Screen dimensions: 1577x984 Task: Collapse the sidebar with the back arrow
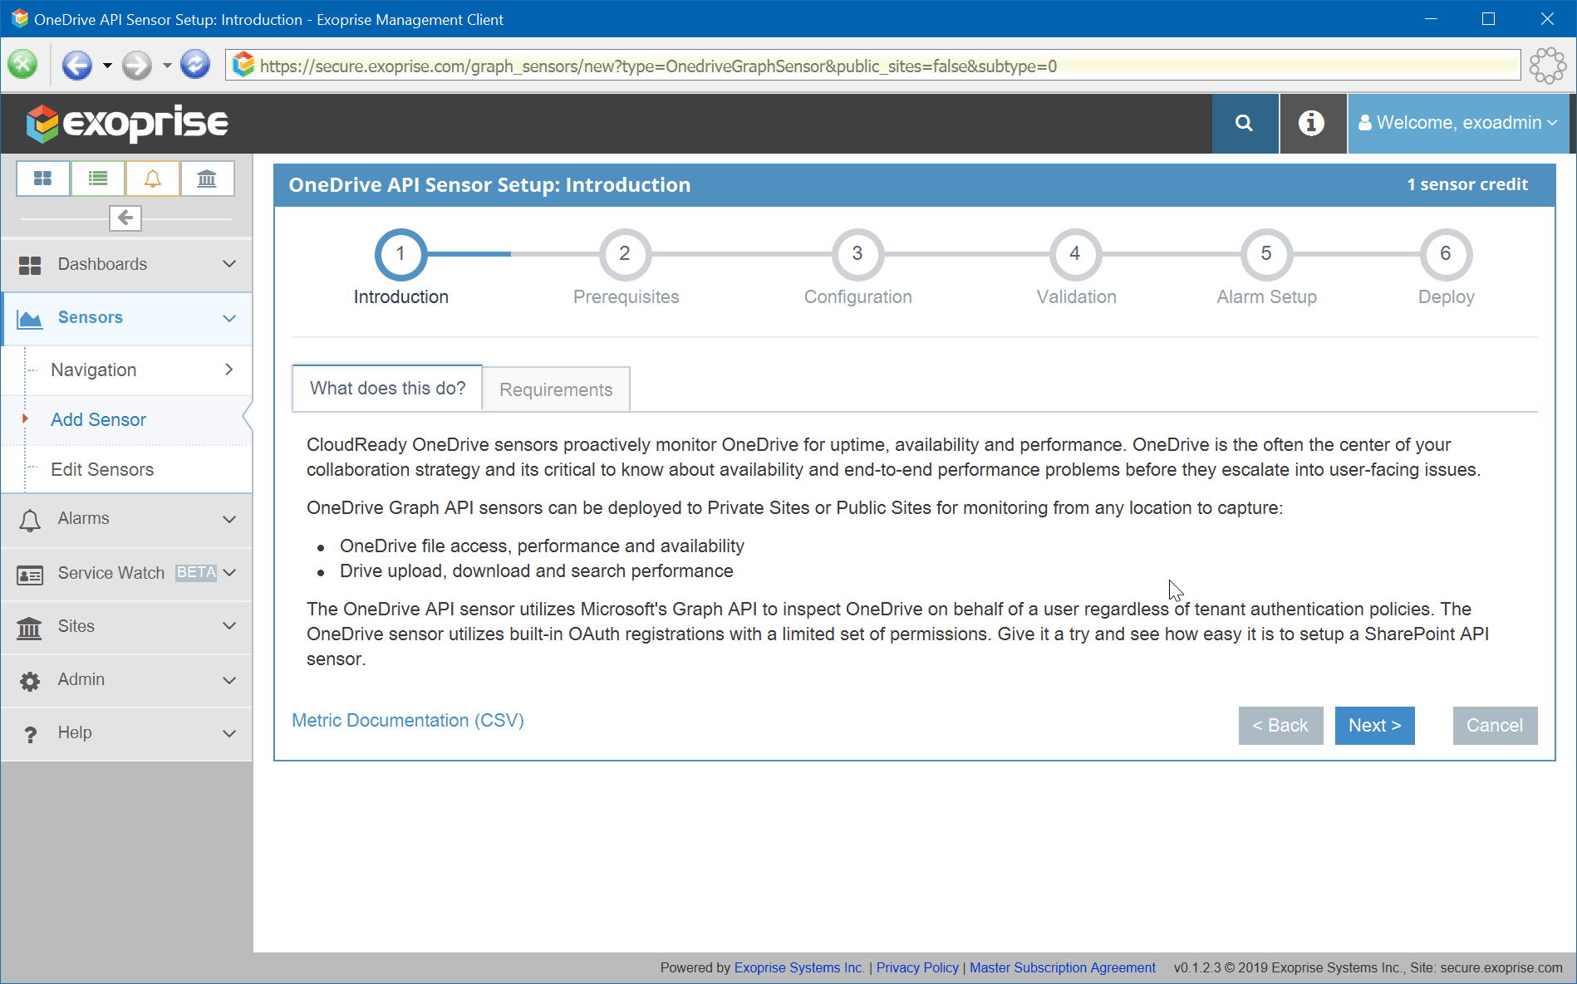pyautogui.click(x=125, y=218)
